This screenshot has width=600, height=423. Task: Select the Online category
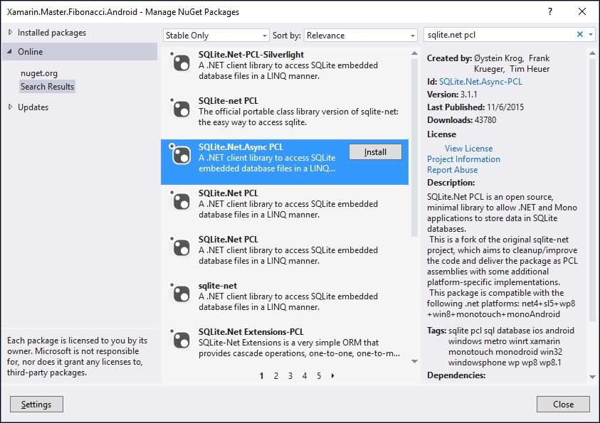coord(30,52)
